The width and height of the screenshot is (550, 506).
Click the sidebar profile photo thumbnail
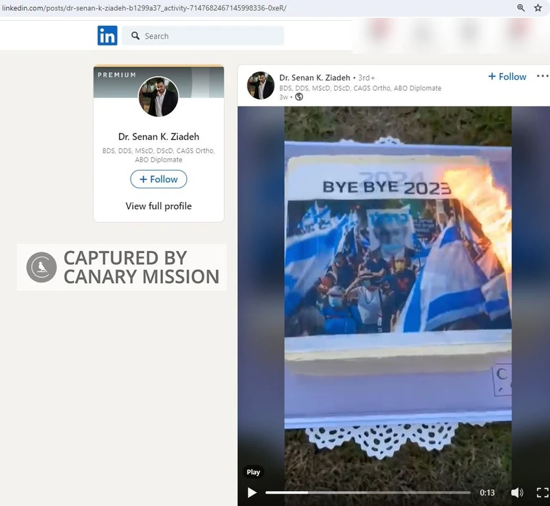coord(158,97)
